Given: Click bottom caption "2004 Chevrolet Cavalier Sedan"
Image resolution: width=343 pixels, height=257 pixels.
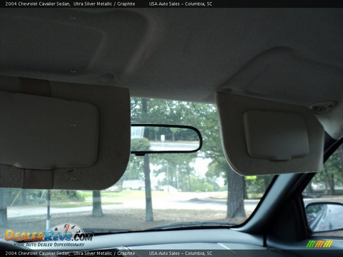Looking at the screenshot, I should tap(38, 253).
